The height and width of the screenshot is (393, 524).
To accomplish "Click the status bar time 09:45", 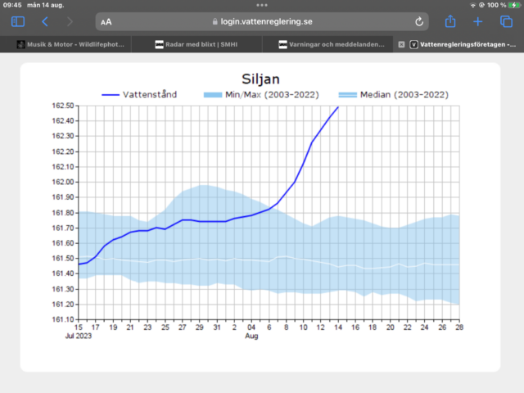I will point(12,5).
